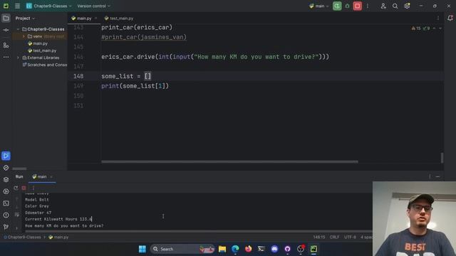Expand the venv folder
The height and width of the screenshot is (256, 456).
24,36
